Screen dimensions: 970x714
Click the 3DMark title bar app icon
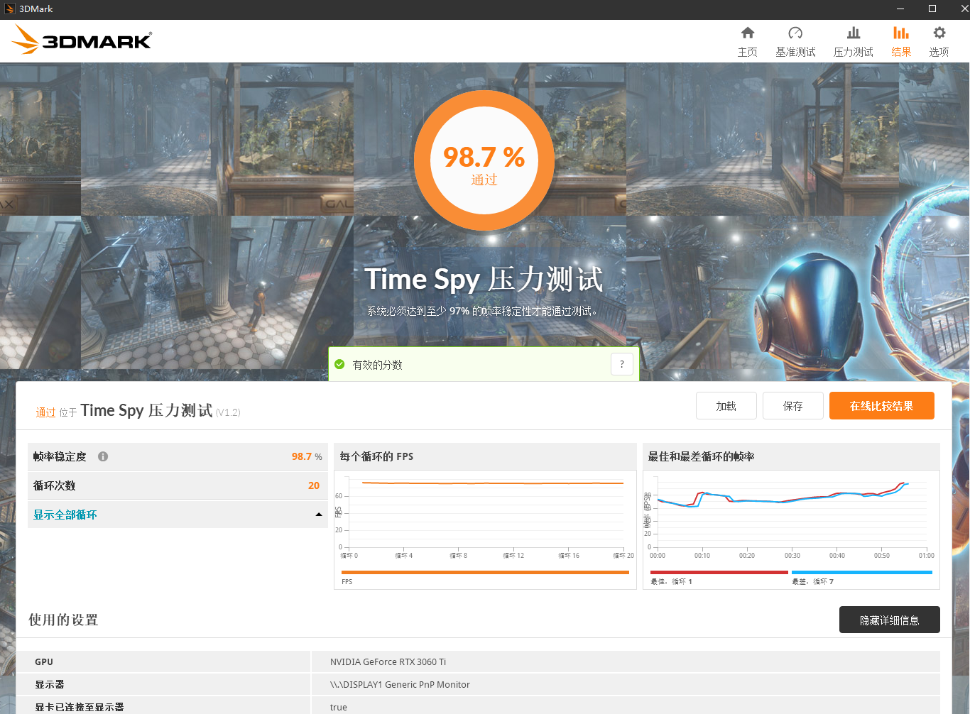tap(10, 9)
